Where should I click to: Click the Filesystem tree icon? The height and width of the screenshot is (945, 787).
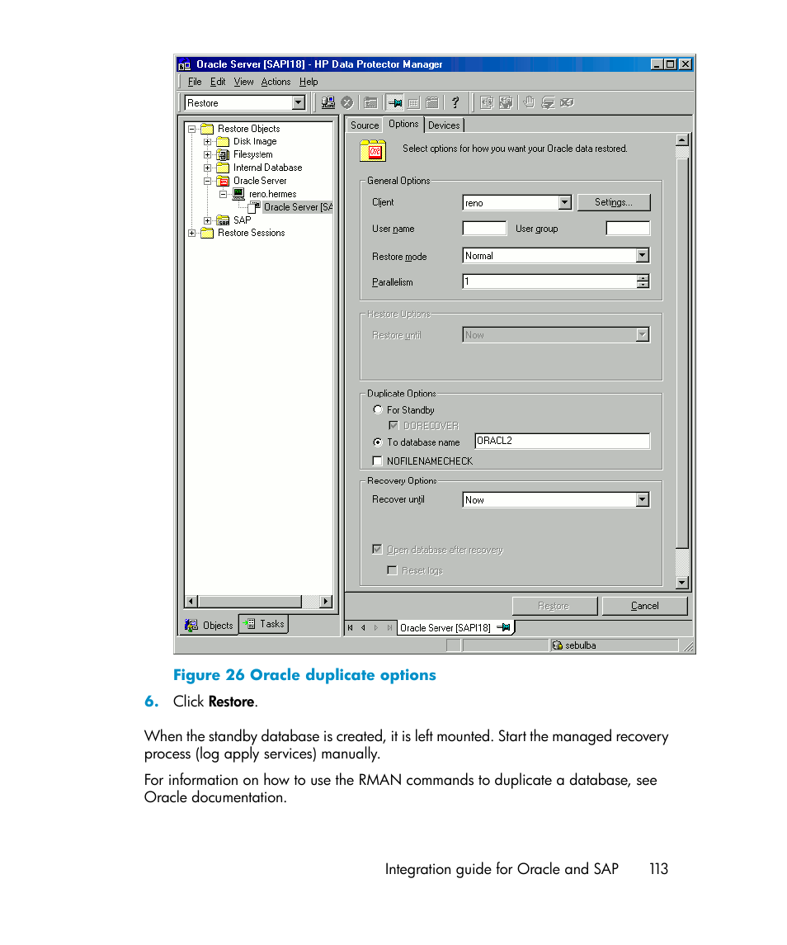point(223,155)
